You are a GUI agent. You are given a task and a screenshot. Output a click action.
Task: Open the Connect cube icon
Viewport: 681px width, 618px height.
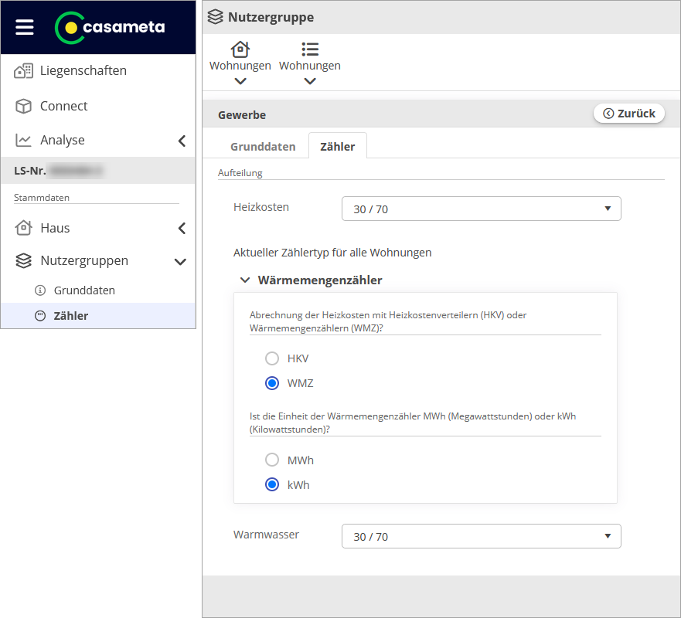(x=24, y=107)
